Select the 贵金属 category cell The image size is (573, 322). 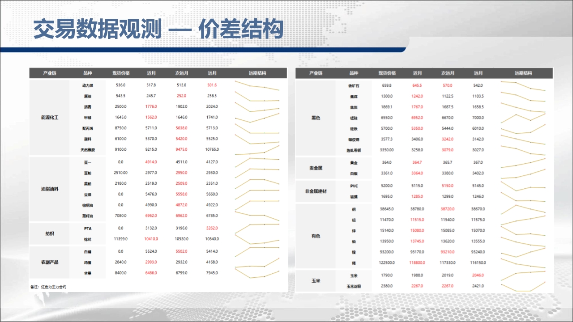(316, 168)
